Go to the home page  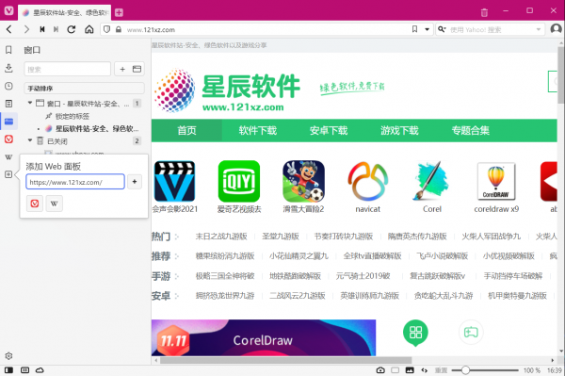[x=89, y=29]
